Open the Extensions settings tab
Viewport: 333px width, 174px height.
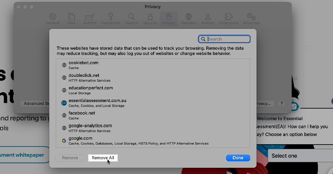[x=229, y=19]
